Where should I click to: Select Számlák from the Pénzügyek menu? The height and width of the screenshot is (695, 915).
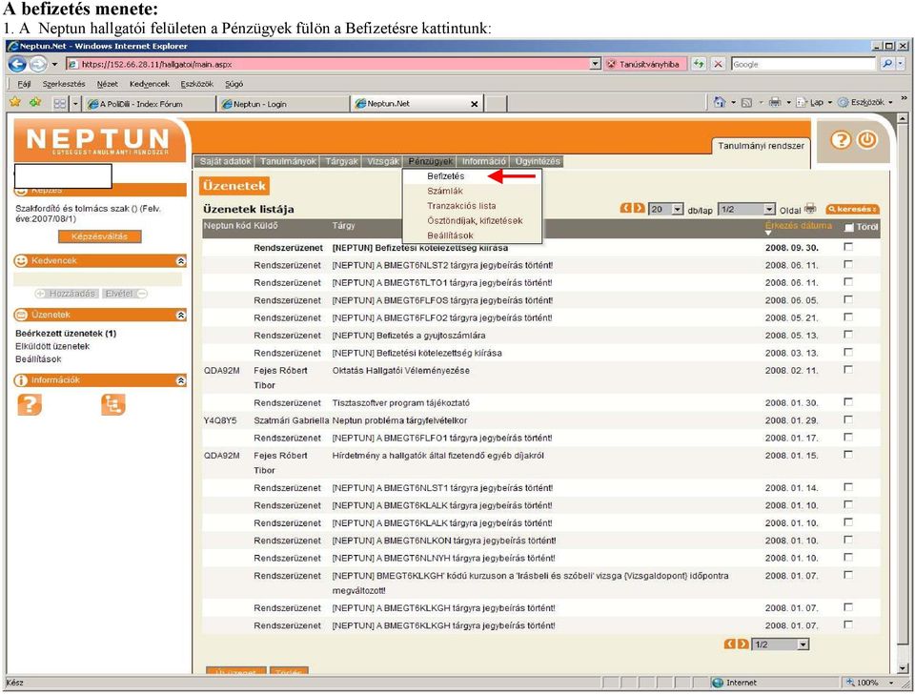[x=445, y=191]
